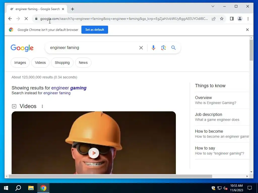Click the Chrome taskbar icon
This screenshot has height=193, width=258.
(43, 188)
